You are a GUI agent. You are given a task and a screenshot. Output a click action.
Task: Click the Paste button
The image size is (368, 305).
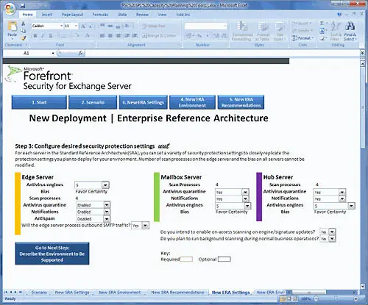coord(12,29)
